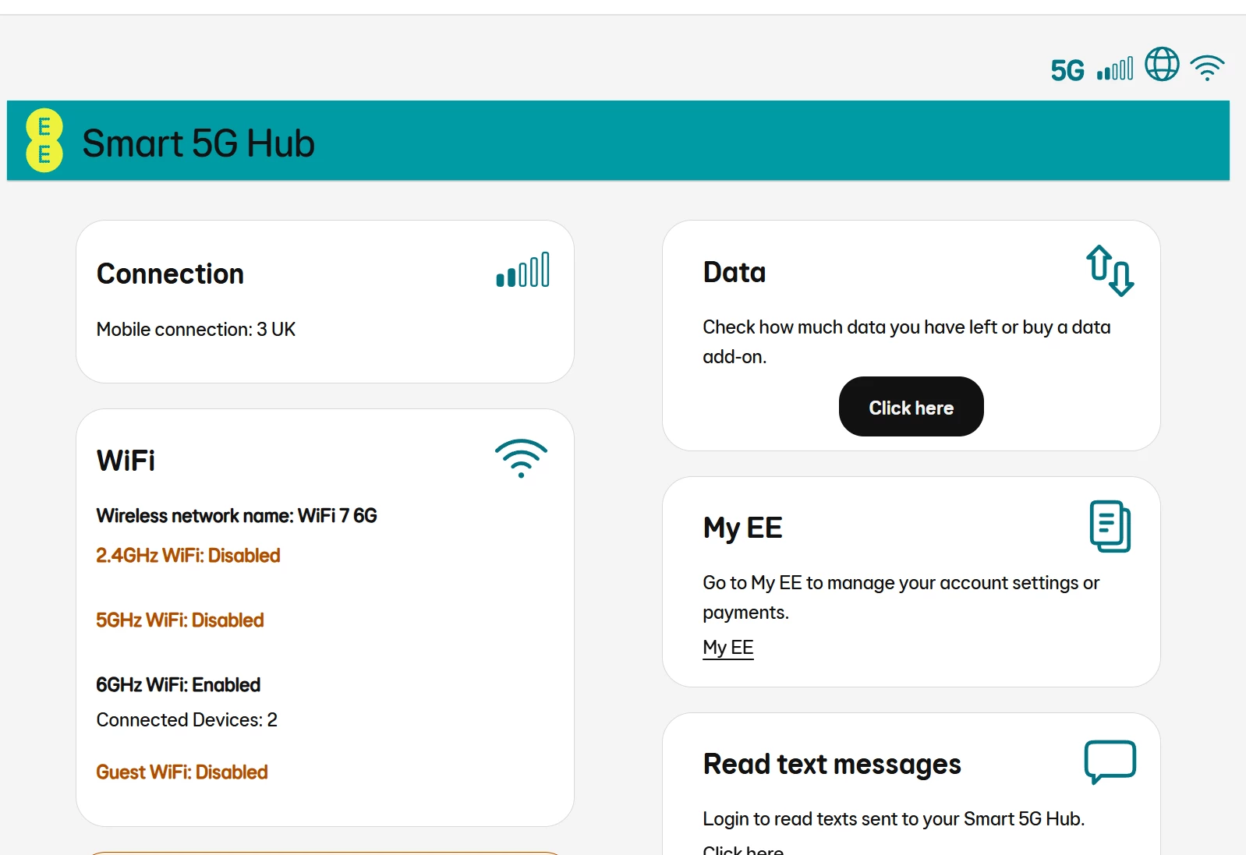Open the Connection card heading

point(170,274)
